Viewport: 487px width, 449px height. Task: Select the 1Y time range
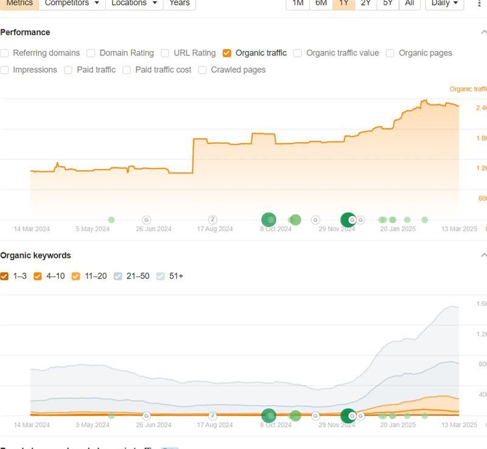tap(343, 3)
